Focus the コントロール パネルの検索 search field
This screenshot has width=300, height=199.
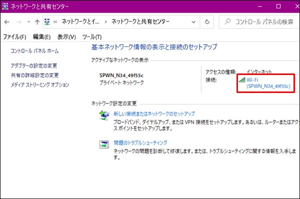(x=259, y=22)
